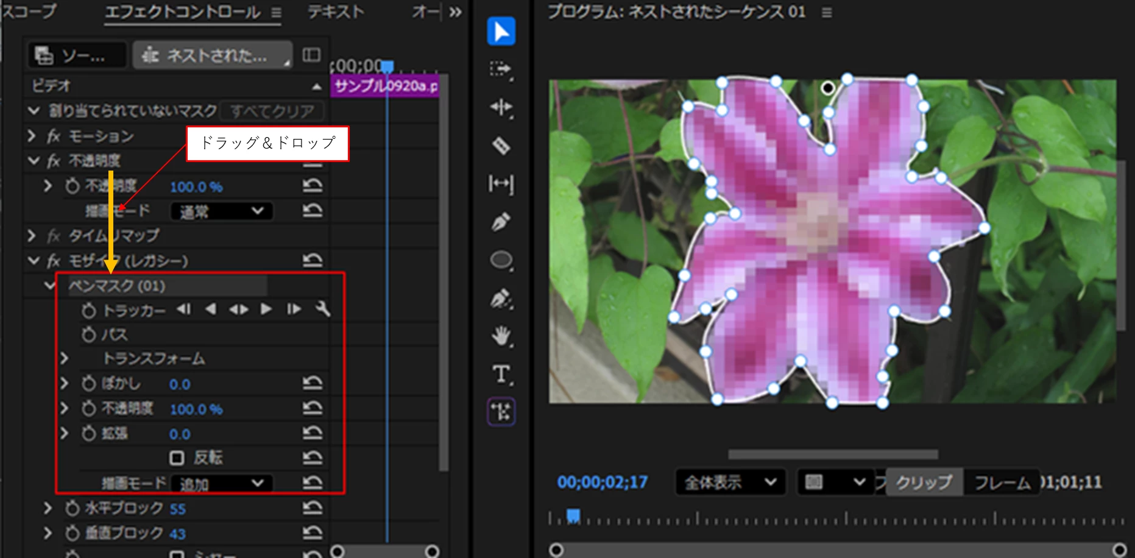Collapse the 不透明度 effect group

(33, 160)
